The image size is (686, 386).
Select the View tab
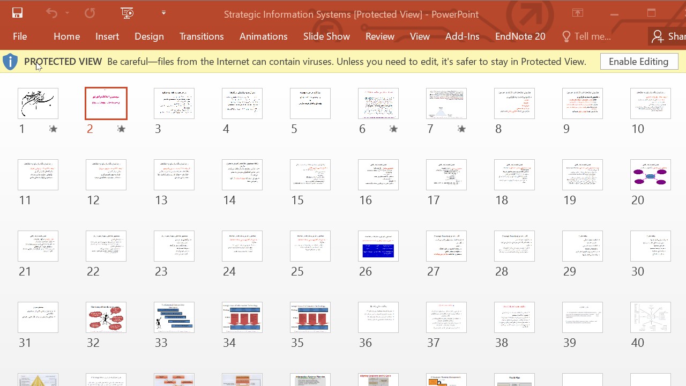coord(420,36)
